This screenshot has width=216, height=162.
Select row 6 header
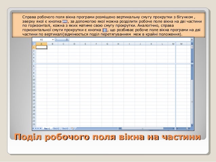coord(34,66)
